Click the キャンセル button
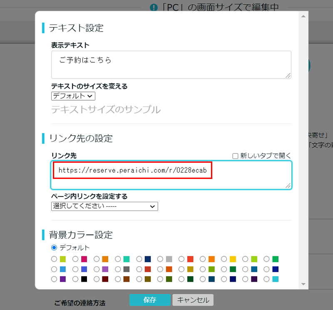Image resolution: width=333 pixels, height=310 pixels. (193, 300)
